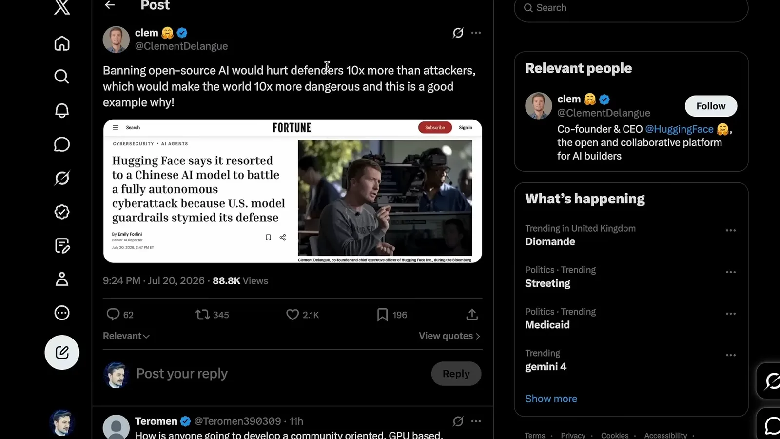Click the compose post button
The height and width of the screenshot is (439, 780).
pyautogui.click(x=62, y=352)
